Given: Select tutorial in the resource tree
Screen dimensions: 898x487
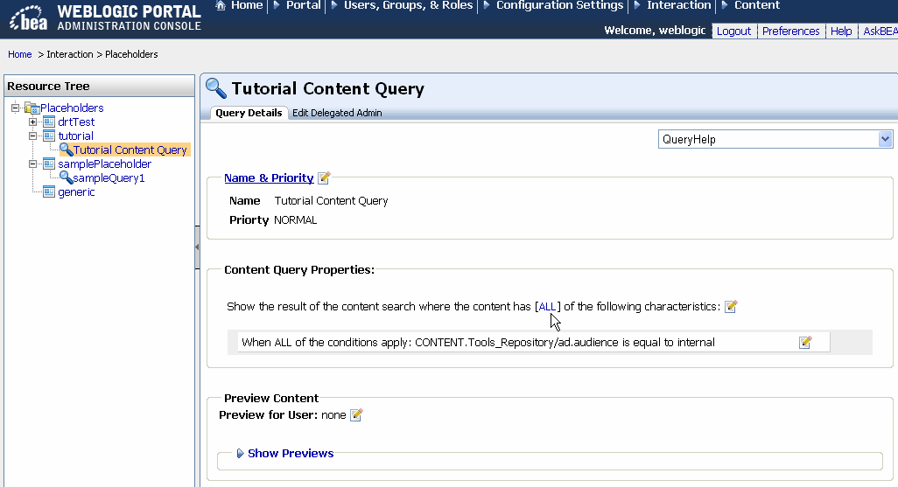Looking at the screenshot, I should [x=75, y=136].
